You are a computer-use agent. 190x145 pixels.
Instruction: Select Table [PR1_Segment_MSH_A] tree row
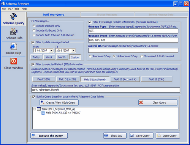(58, 109)
